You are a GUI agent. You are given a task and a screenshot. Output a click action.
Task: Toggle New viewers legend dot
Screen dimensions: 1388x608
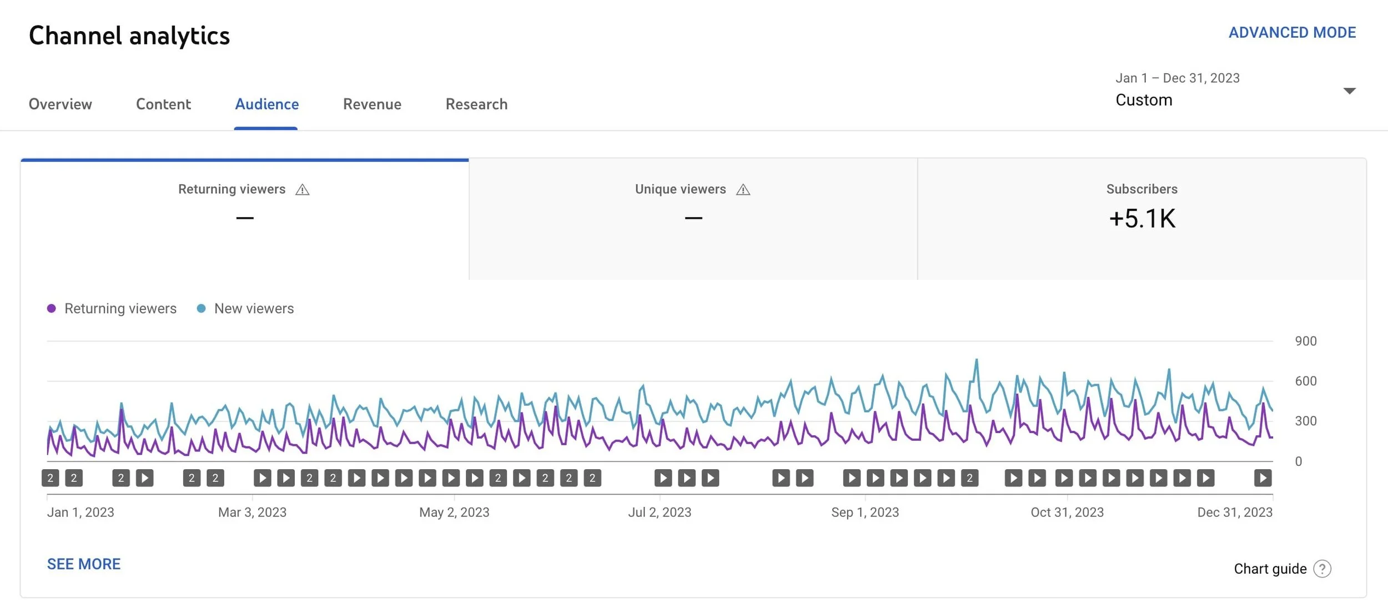pos(202,309)
